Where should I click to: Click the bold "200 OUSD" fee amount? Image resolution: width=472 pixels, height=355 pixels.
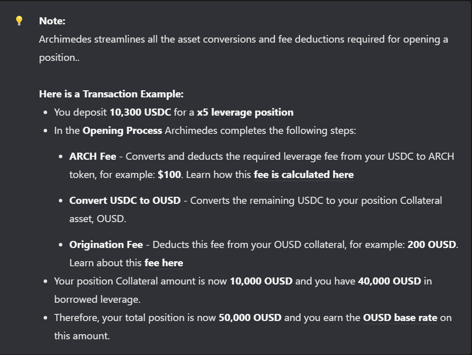[431, 245]
